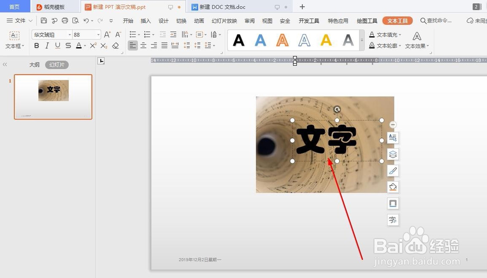This screenshot has width=487, height=278.
Task: Click the text layout floating icon
Action: [393, 138]
